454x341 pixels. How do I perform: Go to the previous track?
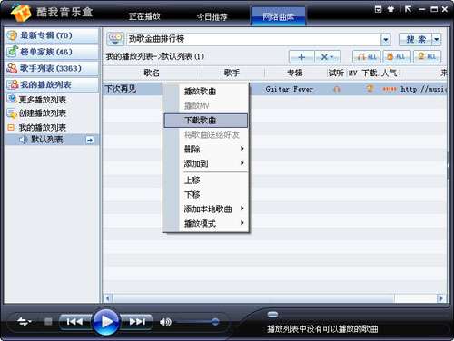[74, 322]
